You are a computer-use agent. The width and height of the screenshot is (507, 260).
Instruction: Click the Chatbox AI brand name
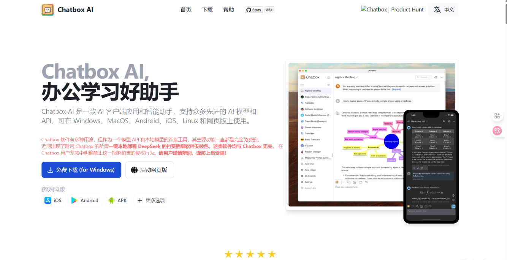coord(75,10)
